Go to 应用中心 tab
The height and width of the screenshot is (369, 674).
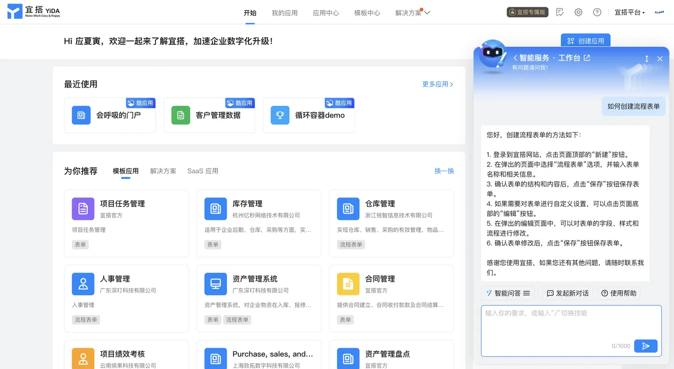326,13
